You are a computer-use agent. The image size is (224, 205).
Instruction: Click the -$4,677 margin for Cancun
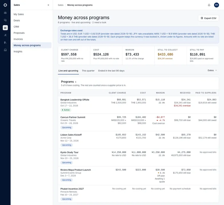pos(160,117)
